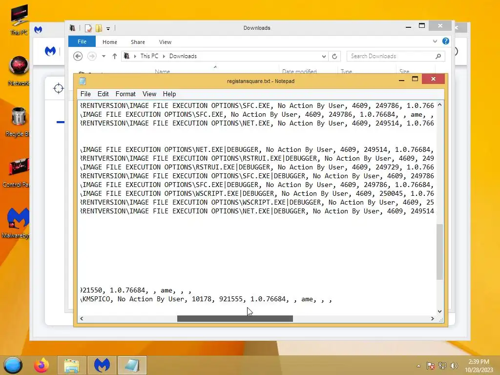Open Action Center flag icon

[x=430, y=366]
